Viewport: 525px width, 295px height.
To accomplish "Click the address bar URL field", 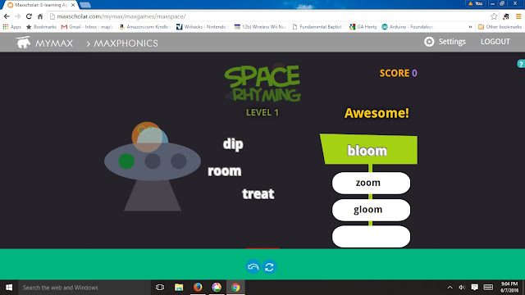I will pos(269,16).
